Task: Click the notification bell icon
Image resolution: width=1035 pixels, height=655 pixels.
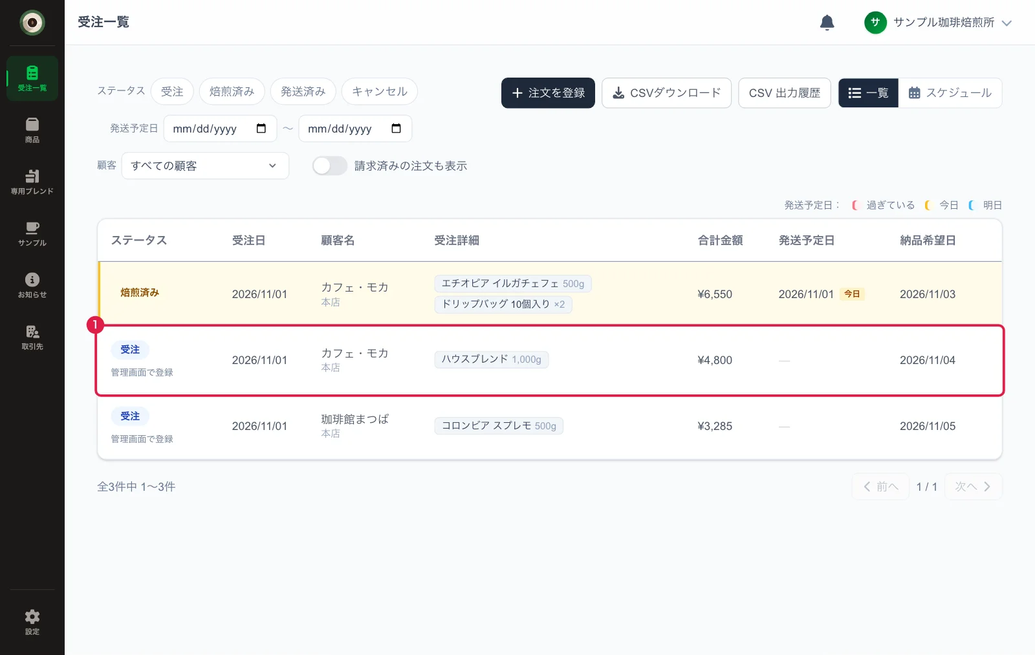Action: (827, 23)
